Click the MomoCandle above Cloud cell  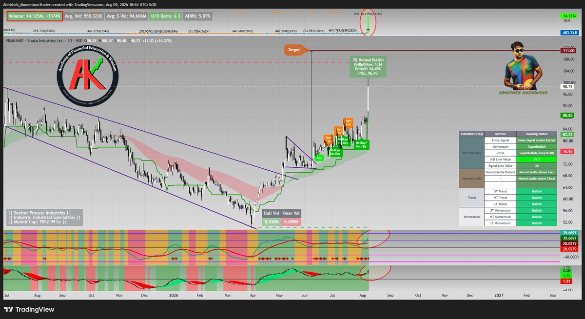[537, 179]
